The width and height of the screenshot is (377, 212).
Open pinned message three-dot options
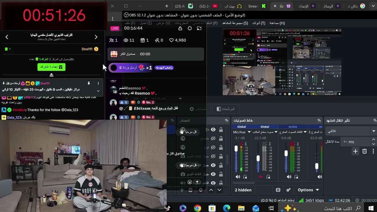[x=98, y=83]
